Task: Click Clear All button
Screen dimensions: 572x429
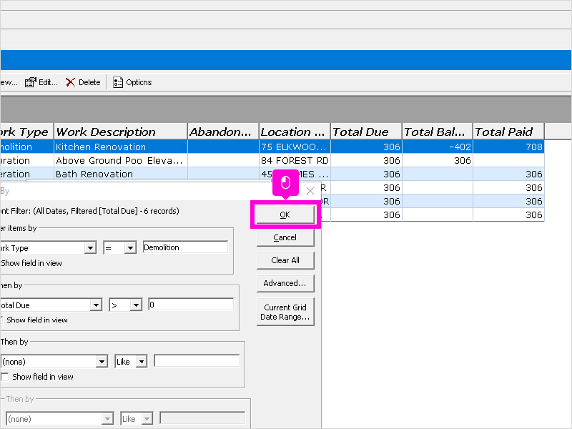Action: click(x=285, y=260)
